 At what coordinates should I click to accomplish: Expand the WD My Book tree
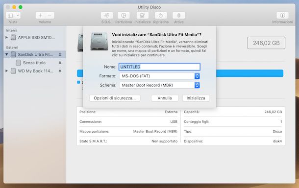click(7, 71)
